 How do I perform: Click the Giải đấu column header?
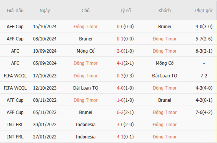(15, 11)
